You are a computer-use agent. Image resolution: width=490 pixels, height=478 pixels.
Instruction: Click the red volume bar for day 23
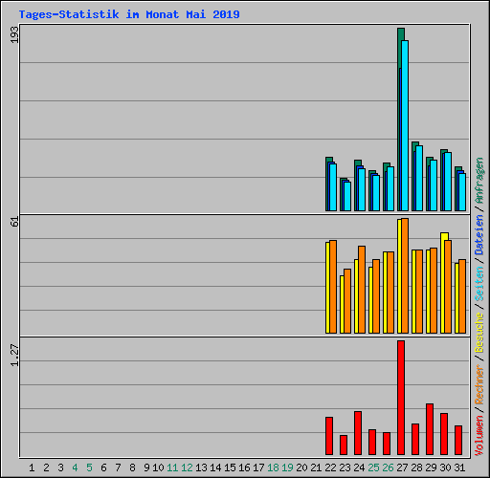click(344, 445)
